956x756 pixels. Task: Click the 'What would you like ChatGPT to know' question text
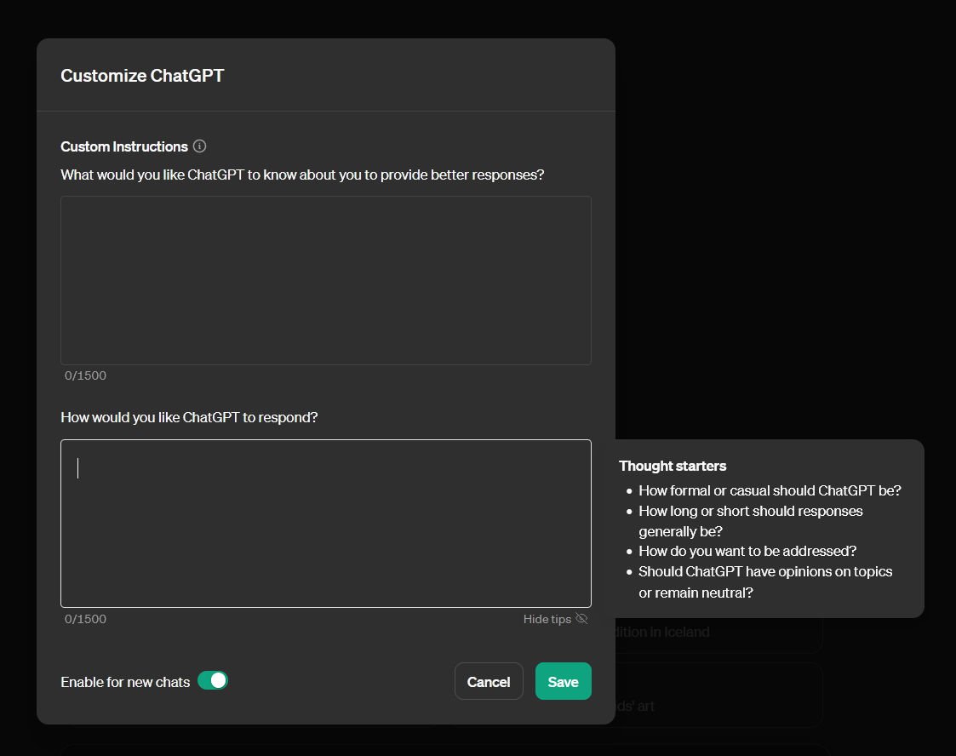tap(302, 175)
